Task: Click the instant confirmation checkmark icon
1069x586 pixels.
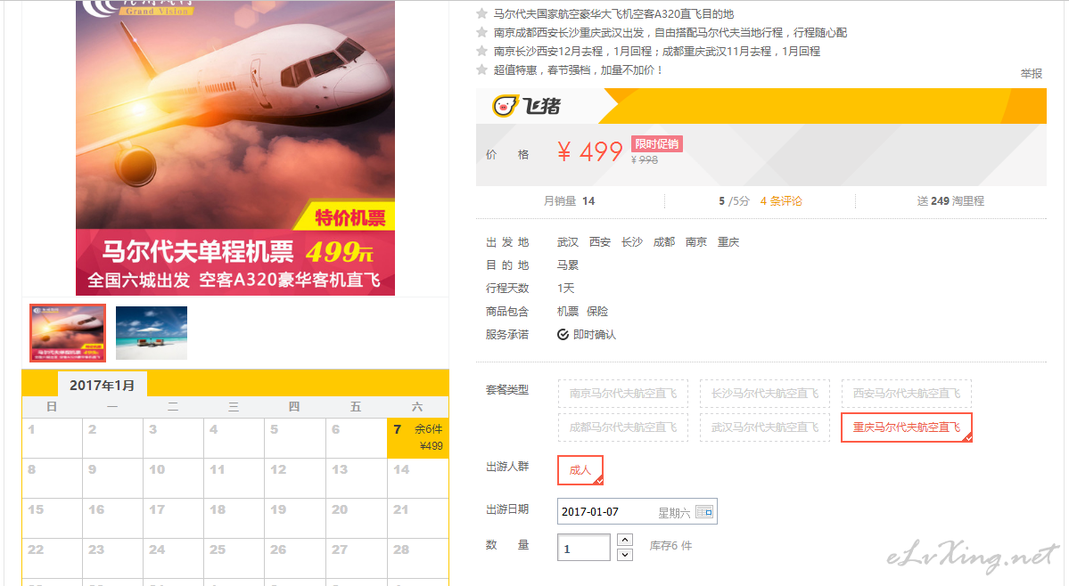Action: (x=563, y=334)
